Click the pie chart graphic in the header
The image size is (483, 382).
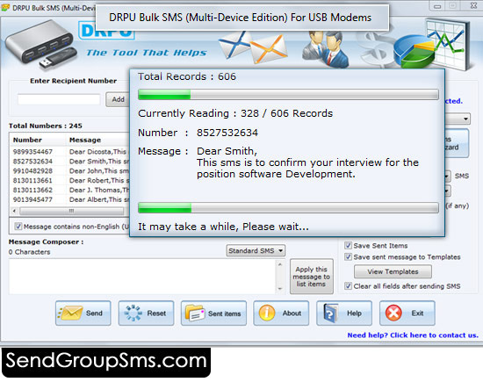tap(415, 52)
